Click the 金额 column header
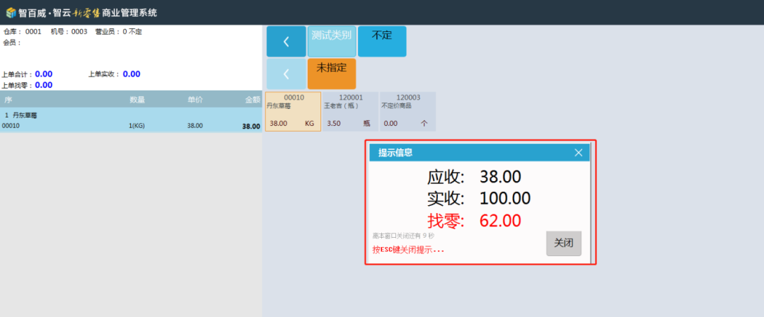Viewport: 764px width, 317px height. (253, 100)
